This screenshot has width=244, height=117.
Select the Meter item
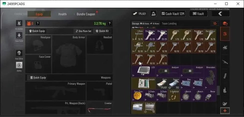[210, 95]
